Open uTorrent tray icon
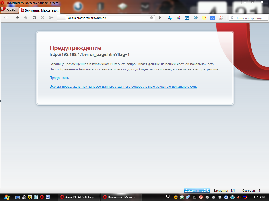 click(182, 197)
